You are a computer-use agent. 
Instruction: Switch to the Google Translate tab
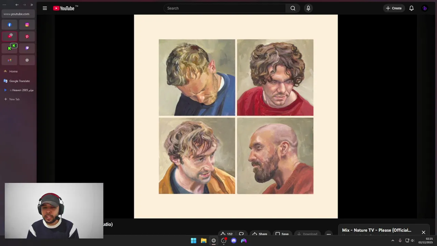(x=18, y=81)
